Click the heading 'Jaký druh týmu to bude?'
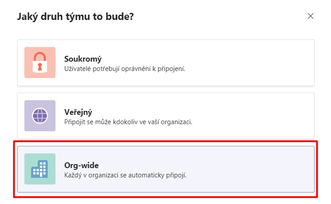This screenshot has height=204, width=331. [75, 16]
